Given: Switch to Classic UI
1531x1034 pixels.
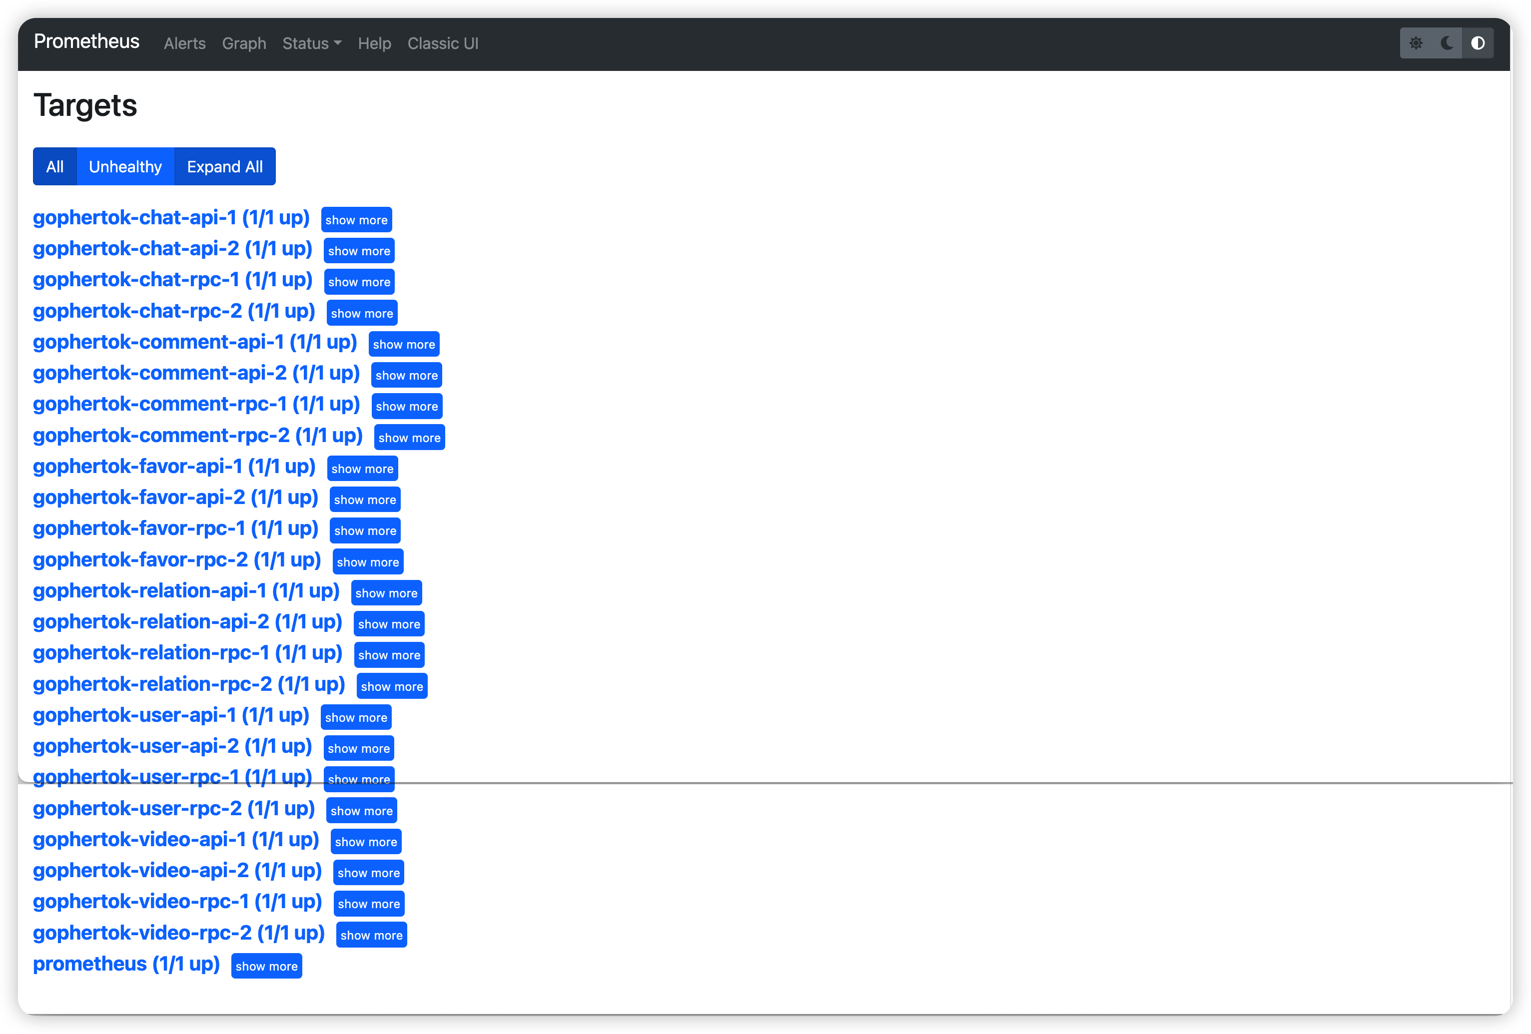Looking at the screenshot, I should (443, 43).
